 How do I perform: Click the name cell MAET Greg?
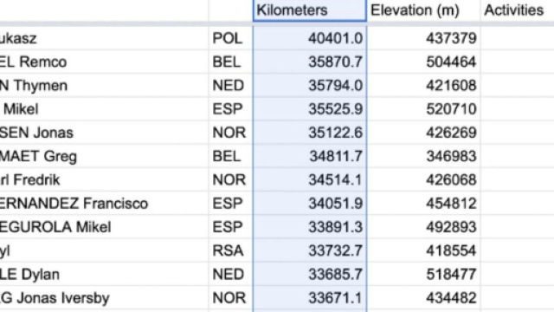[x=104, y=156]
